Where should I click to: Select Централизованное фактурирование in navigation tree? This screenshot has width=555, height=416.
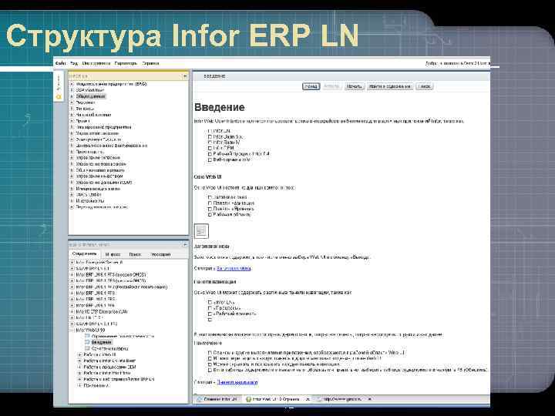coord(112,146)
